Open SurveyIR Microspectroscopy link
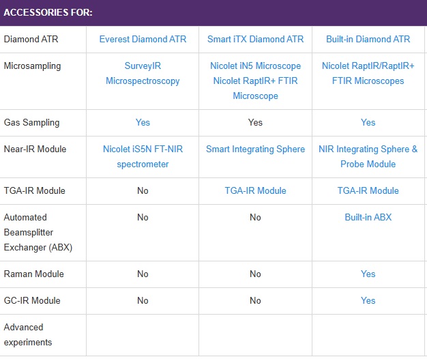This screenshot has width=427, height=359. [143, 73]
